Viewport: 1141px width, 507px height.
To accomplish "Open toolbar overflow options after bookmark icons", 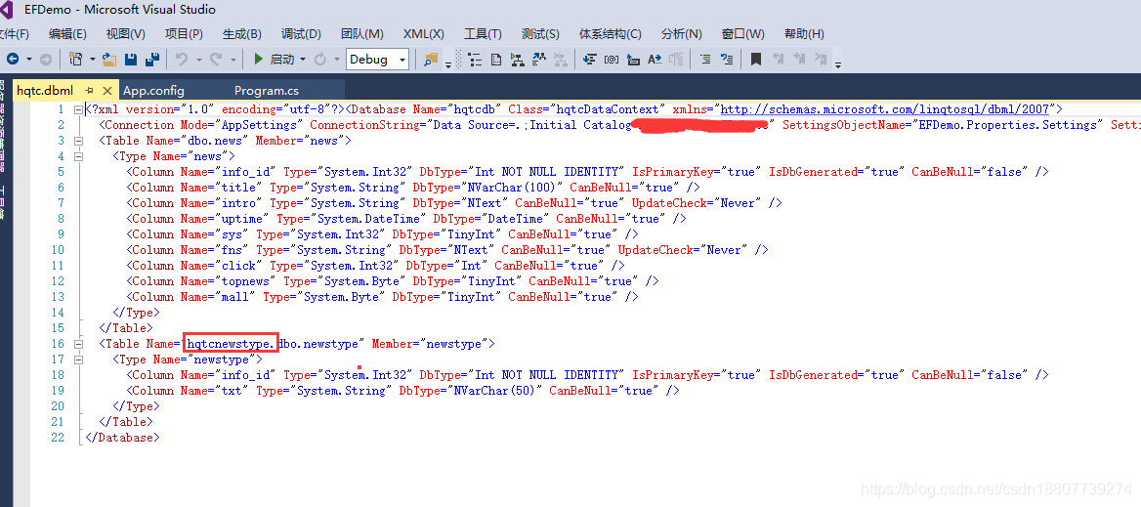I will [x=838, y=64].
